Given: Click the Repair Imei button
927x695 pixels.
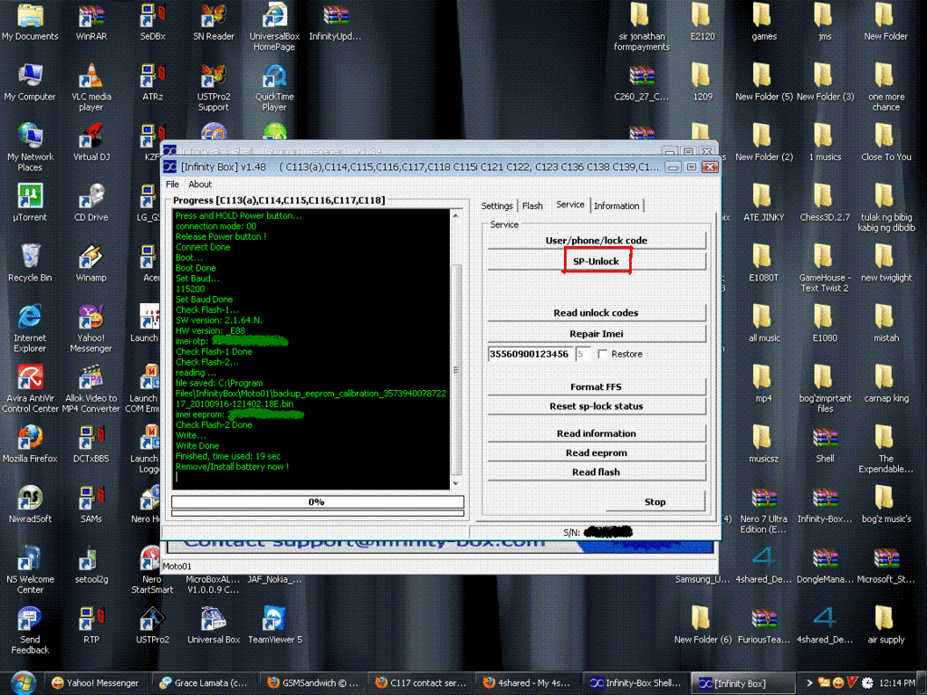Looking at the screenshot, I should click(596, 334).
